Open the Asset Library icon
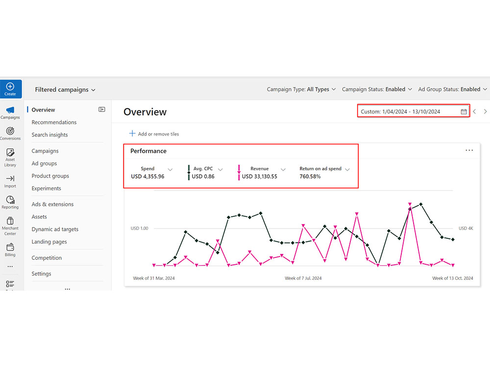This screenshot has width=490, height=367. (x=10, y=152)
